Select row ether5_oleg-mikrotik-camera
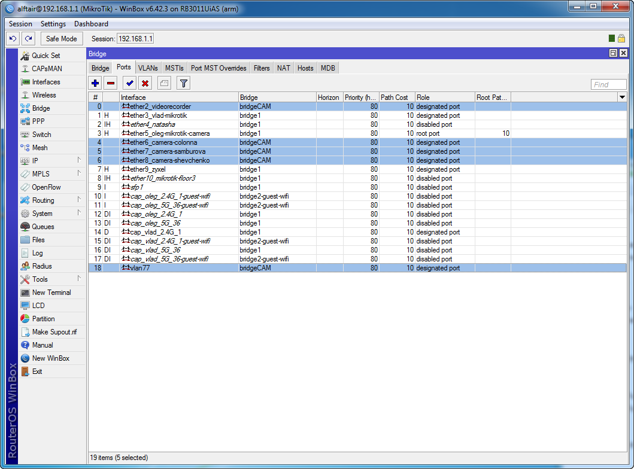 [x=357, y=133]
